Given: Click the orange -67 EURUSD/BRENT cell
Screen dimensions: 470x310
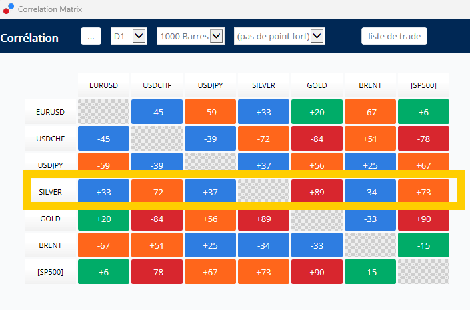Looking at the screenshot, I should tap(370, 112).
